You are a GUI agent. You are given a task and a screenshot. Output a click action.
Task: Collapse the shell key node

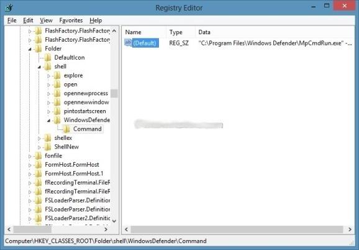[39, 67]
